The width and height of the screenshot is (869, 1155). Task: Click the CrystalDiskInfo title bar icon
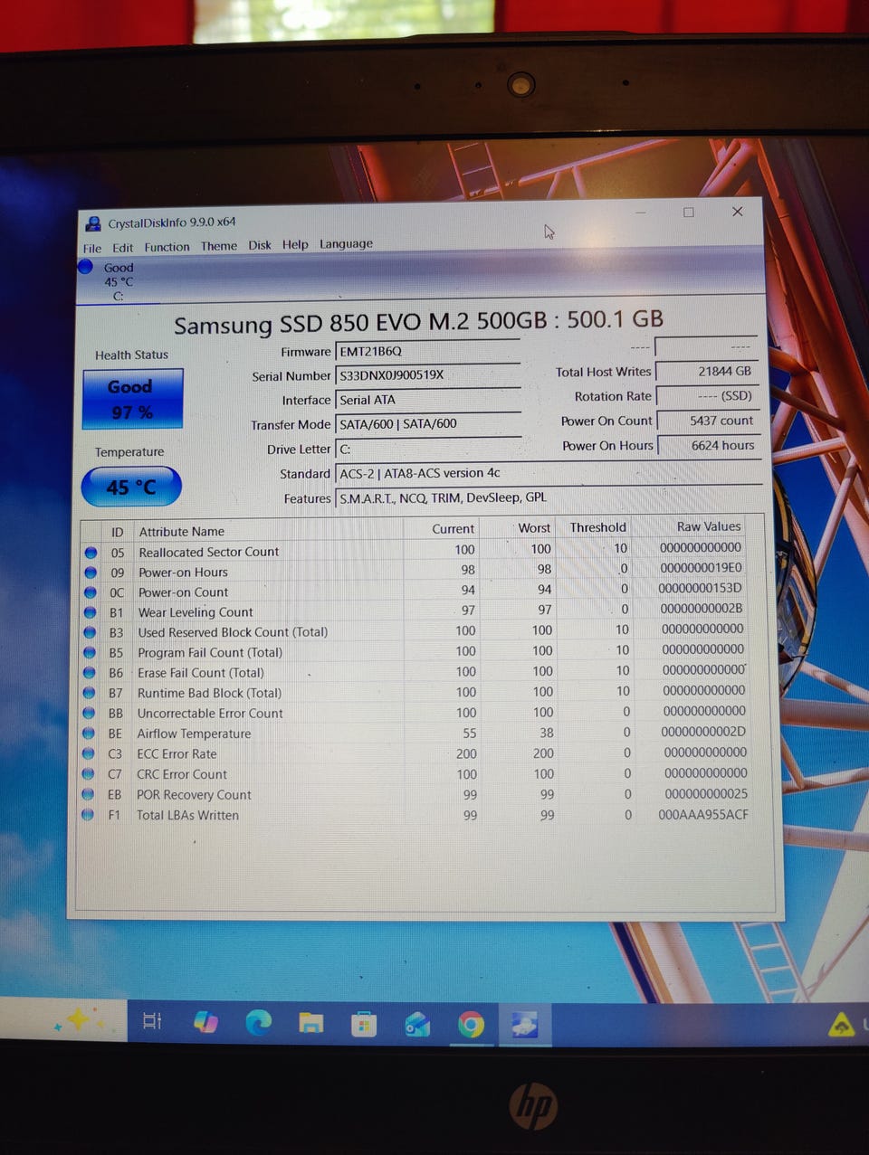(x=92, y=223)
